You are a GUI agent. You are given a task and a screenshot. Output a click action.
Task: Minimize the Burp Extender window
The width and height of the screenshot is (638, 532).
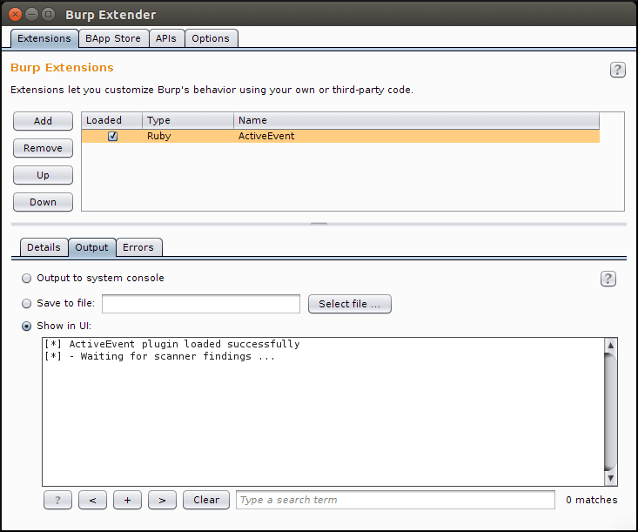click(x=31, y=15)
